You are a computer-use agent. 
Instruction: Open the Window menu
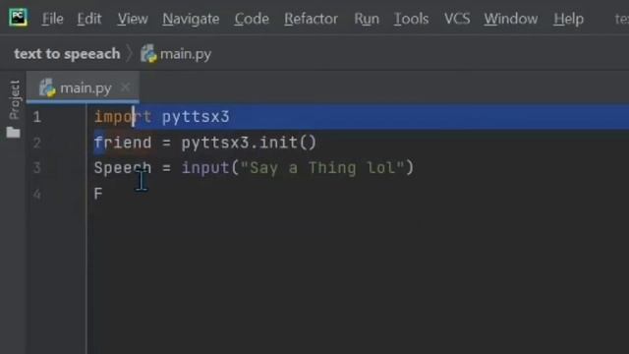click(511, 19)
